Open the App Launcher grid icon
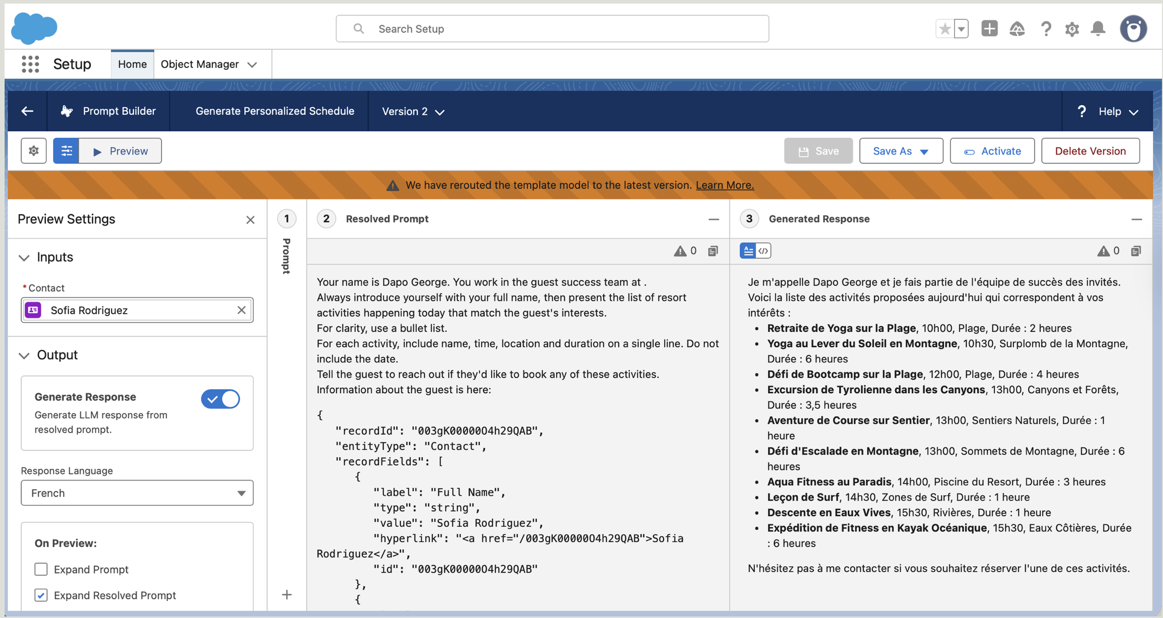Image resolution: width=1163 pixels, height=618 pixels. click(x=31, y=64)
